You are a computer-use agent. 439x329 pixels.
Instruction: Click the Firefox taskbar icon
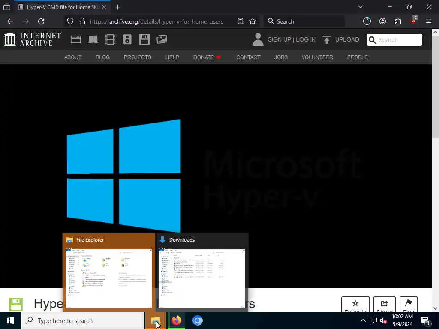coord(176,320)
